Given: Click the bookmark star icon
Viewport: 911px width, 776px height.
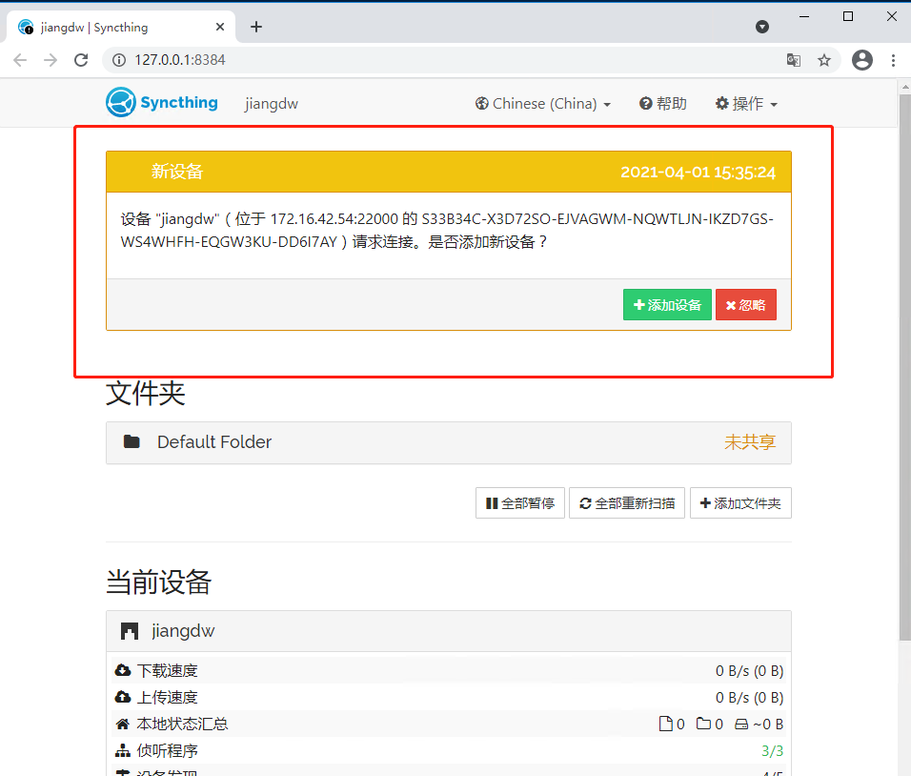Looking at the screenshot, I should pyautogui.click(x=824, y=59).
